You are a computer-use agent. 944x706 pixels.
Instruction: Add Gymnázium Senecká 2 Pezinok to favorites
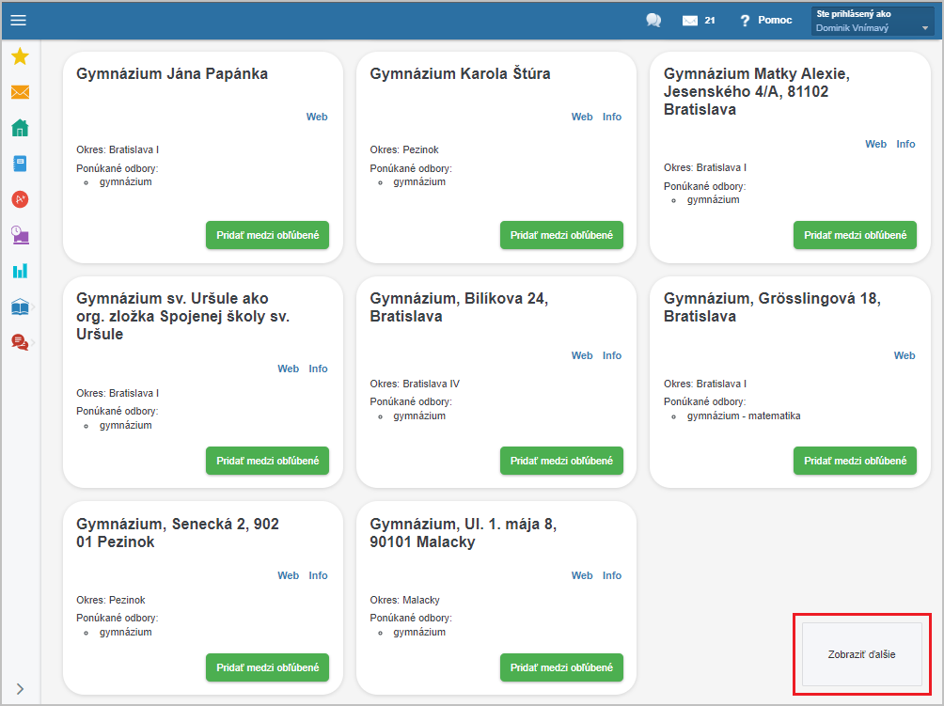click(x=267, y=667)
